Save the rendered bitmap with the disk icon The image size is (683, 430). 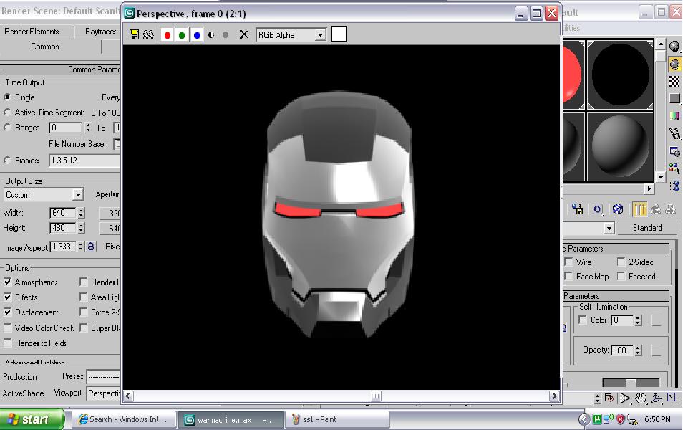[x=134, y=35]
